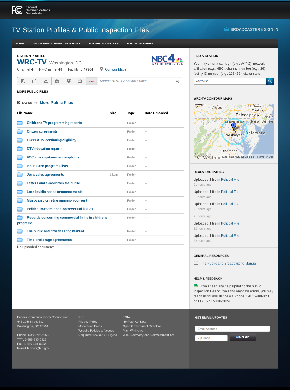Click the fccinfo@fcc.gov email address
Screen dimensions: 290x390
[38, 348]
